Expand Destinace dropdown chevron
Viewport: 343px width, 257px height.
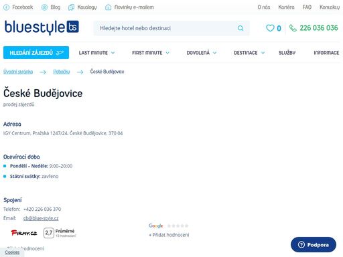pyautogui.click(x=263, y=53)
